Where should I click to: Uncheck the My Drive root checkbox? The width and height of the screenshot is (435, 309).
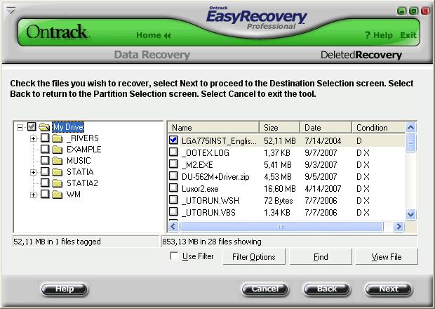32,127
